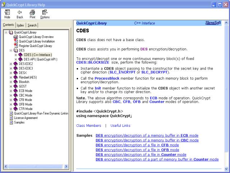230x173 pixels.
Task: Click the Register QuickCrypt Library question icon
Action: (16, 46)
